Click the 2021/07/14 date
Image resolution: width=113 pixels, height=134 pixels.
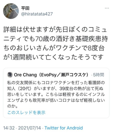click(29, 128)
